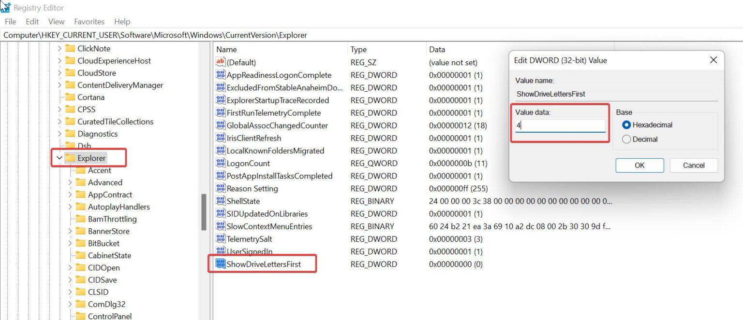The image size is (743, 320).
Task: Collapse the Explorer tree node
Action: click(59, 158)
